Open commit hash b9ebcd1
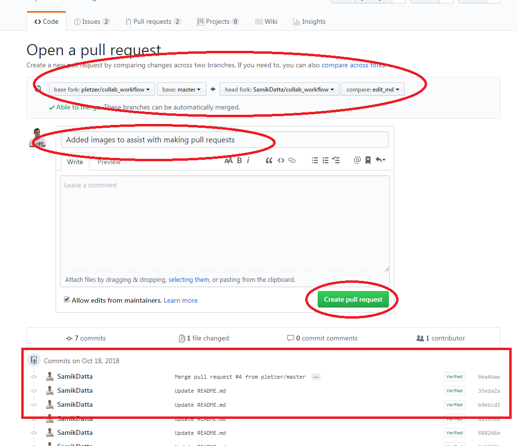The width and height of the screenshot is (517, 446). click(489, 405)
